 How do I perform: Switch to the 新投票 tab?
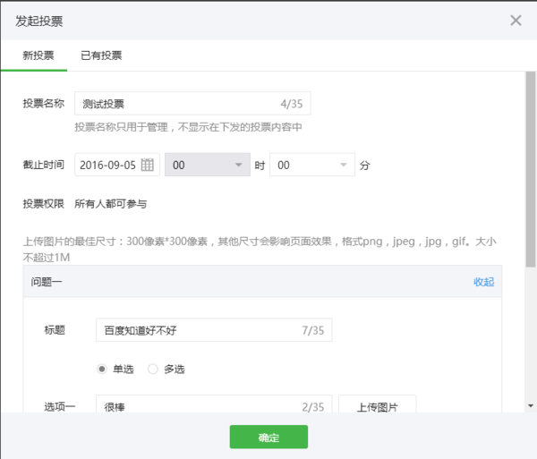pyautogui.click(x=38, y=55)
